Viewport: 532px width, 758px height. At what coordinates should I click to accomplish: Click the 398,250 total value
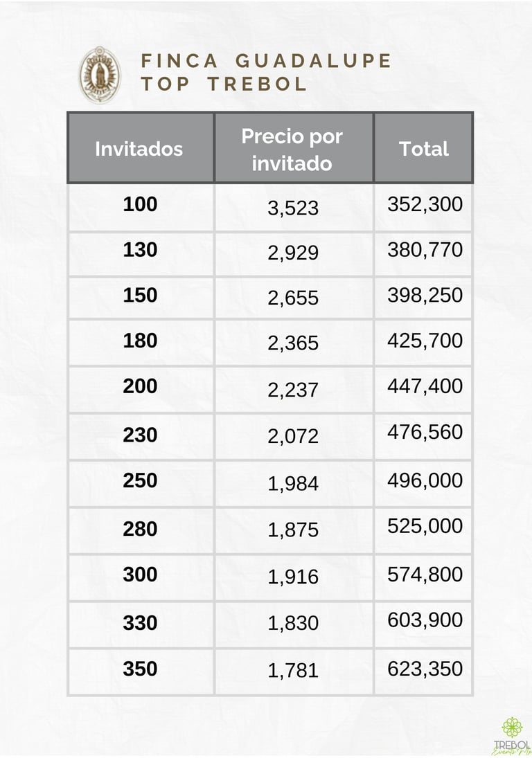[x=425, y=296]
